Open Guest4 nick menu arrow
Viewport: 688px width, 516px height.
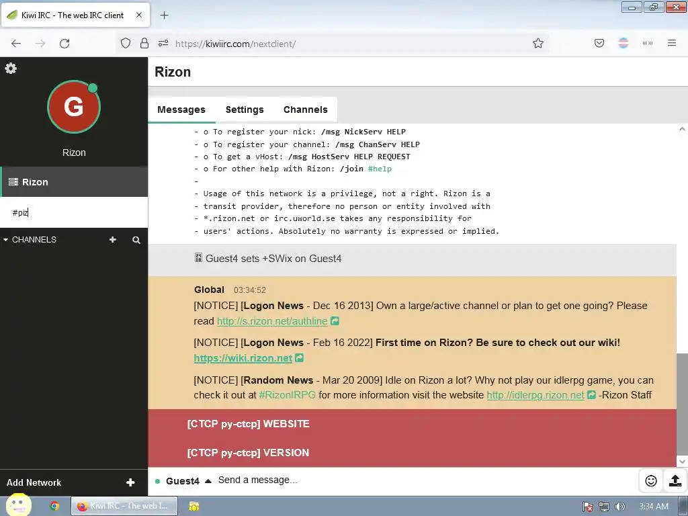tap(208, 481)
